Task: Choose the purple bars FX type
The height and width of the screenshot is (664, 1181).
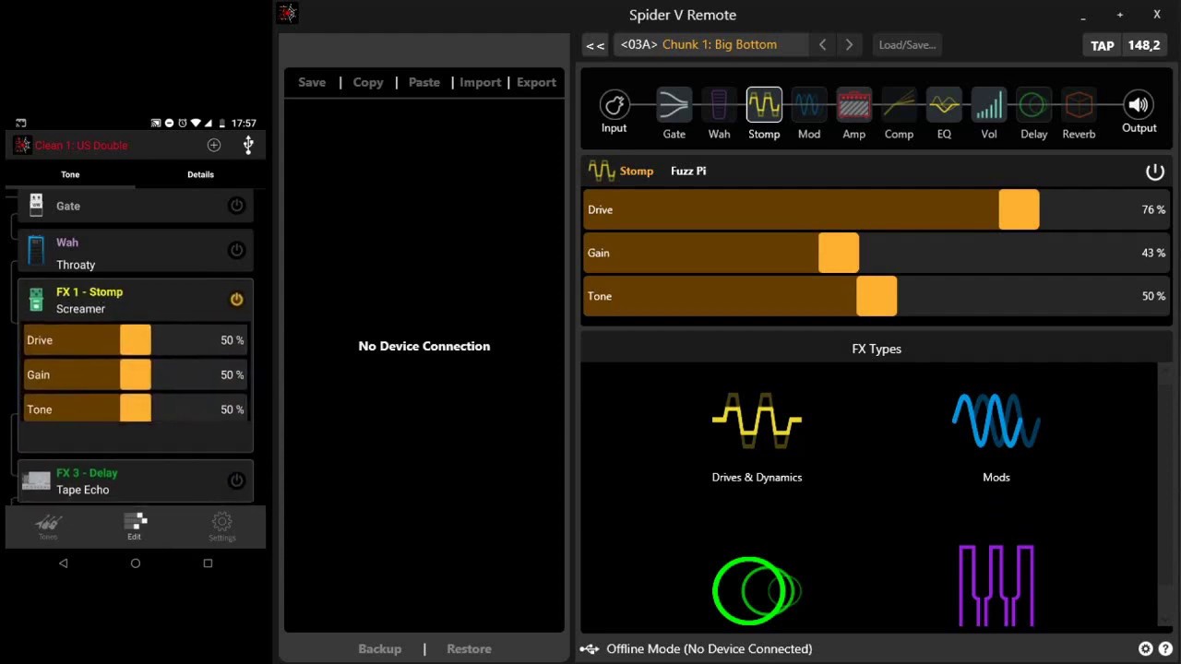Action: pos(996,586)
